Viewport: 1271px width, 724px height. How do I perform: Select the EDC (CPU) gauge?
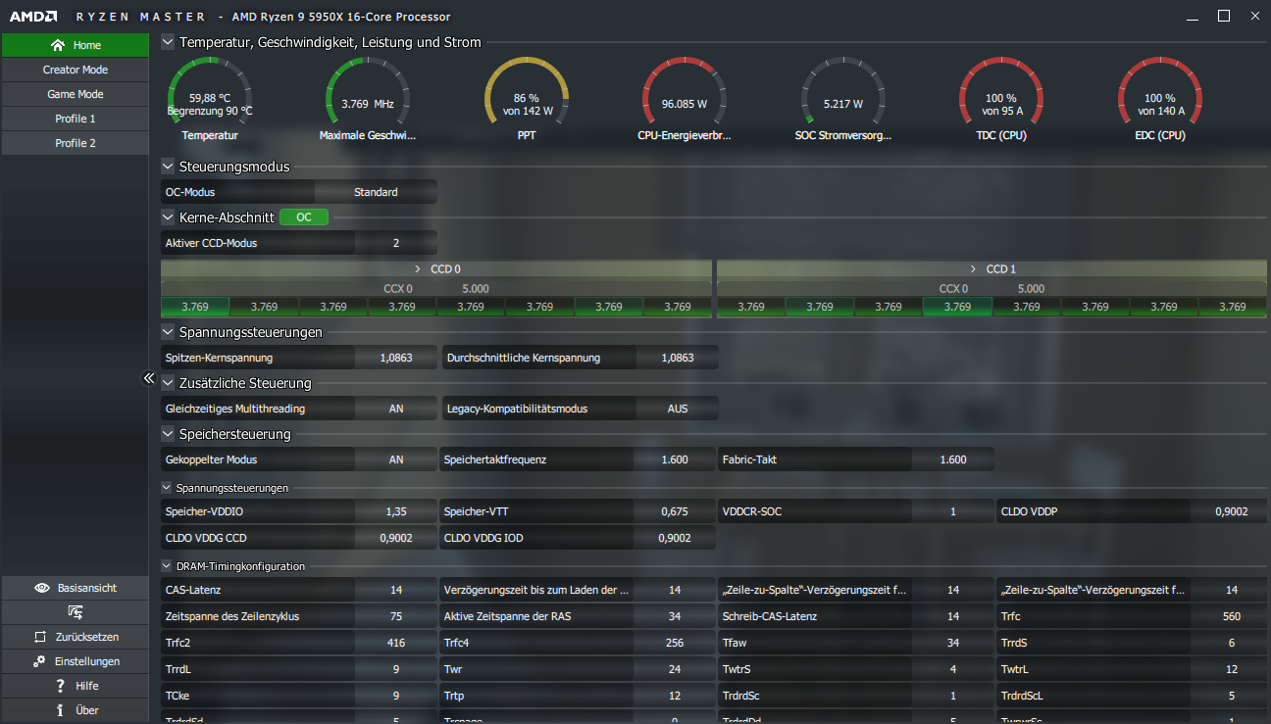tap(1161, 99)
